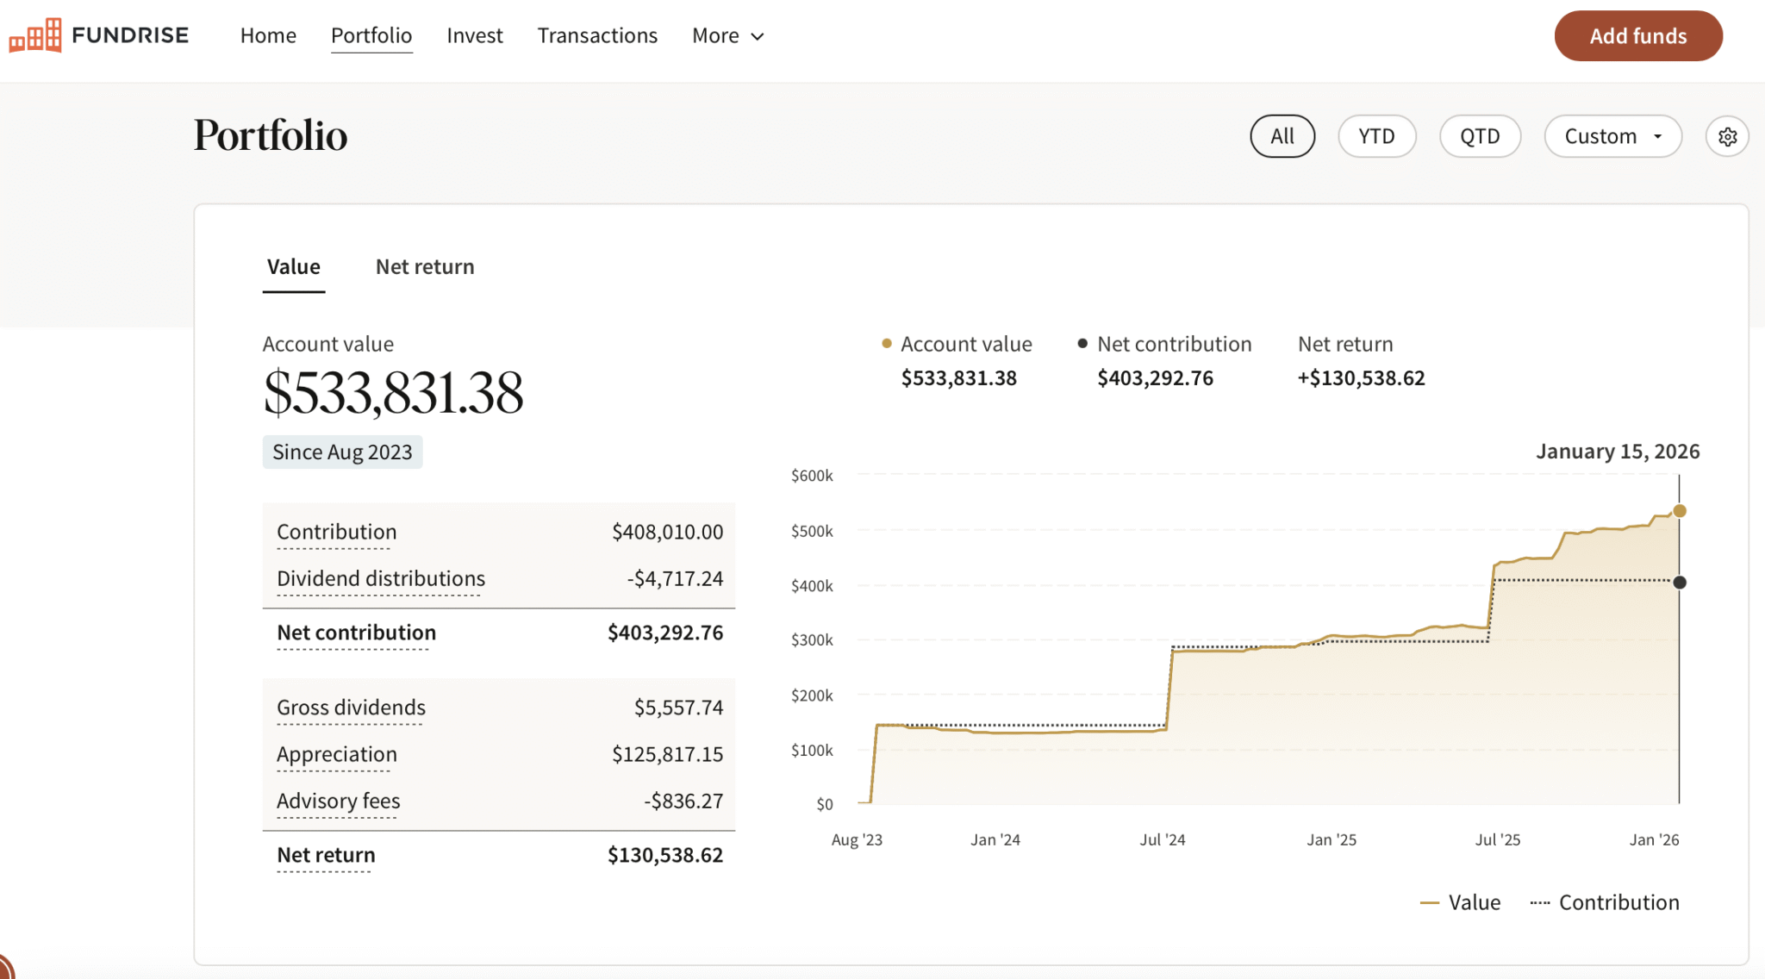Select the All time filter

tap(1282, 136)
